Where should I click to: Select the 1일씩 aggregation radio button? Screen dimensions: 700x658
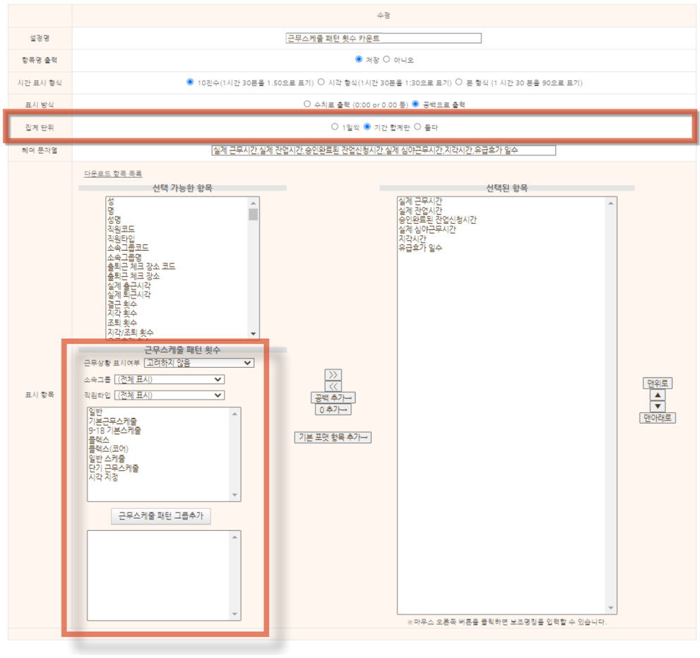(335, 127)
